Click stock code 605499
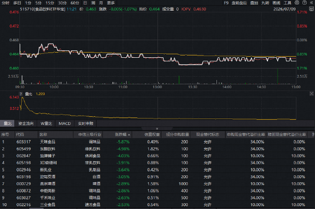The height and width of the screenshot is (209, 315). pyautogui.click(x=23, y=149)
